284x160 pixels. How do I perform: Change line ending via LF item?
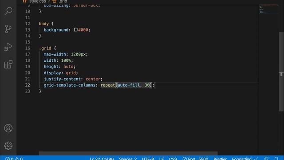coord(162,159)
